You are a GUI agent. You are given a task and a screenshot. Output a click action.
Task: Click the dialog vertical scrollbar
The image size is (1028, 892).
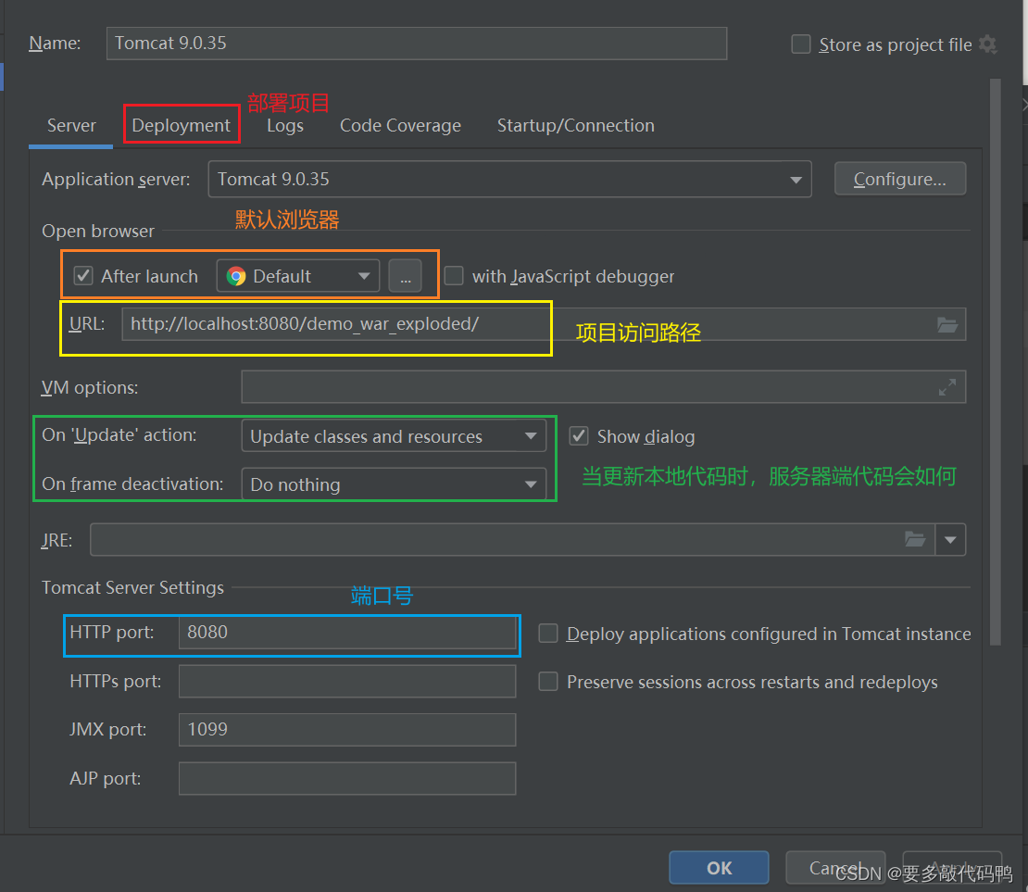[996, 362]
